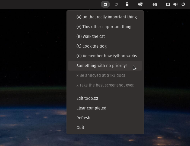Click the hexagon cube tray icon
Screen dimensions: 190x146
pos(116,4)
